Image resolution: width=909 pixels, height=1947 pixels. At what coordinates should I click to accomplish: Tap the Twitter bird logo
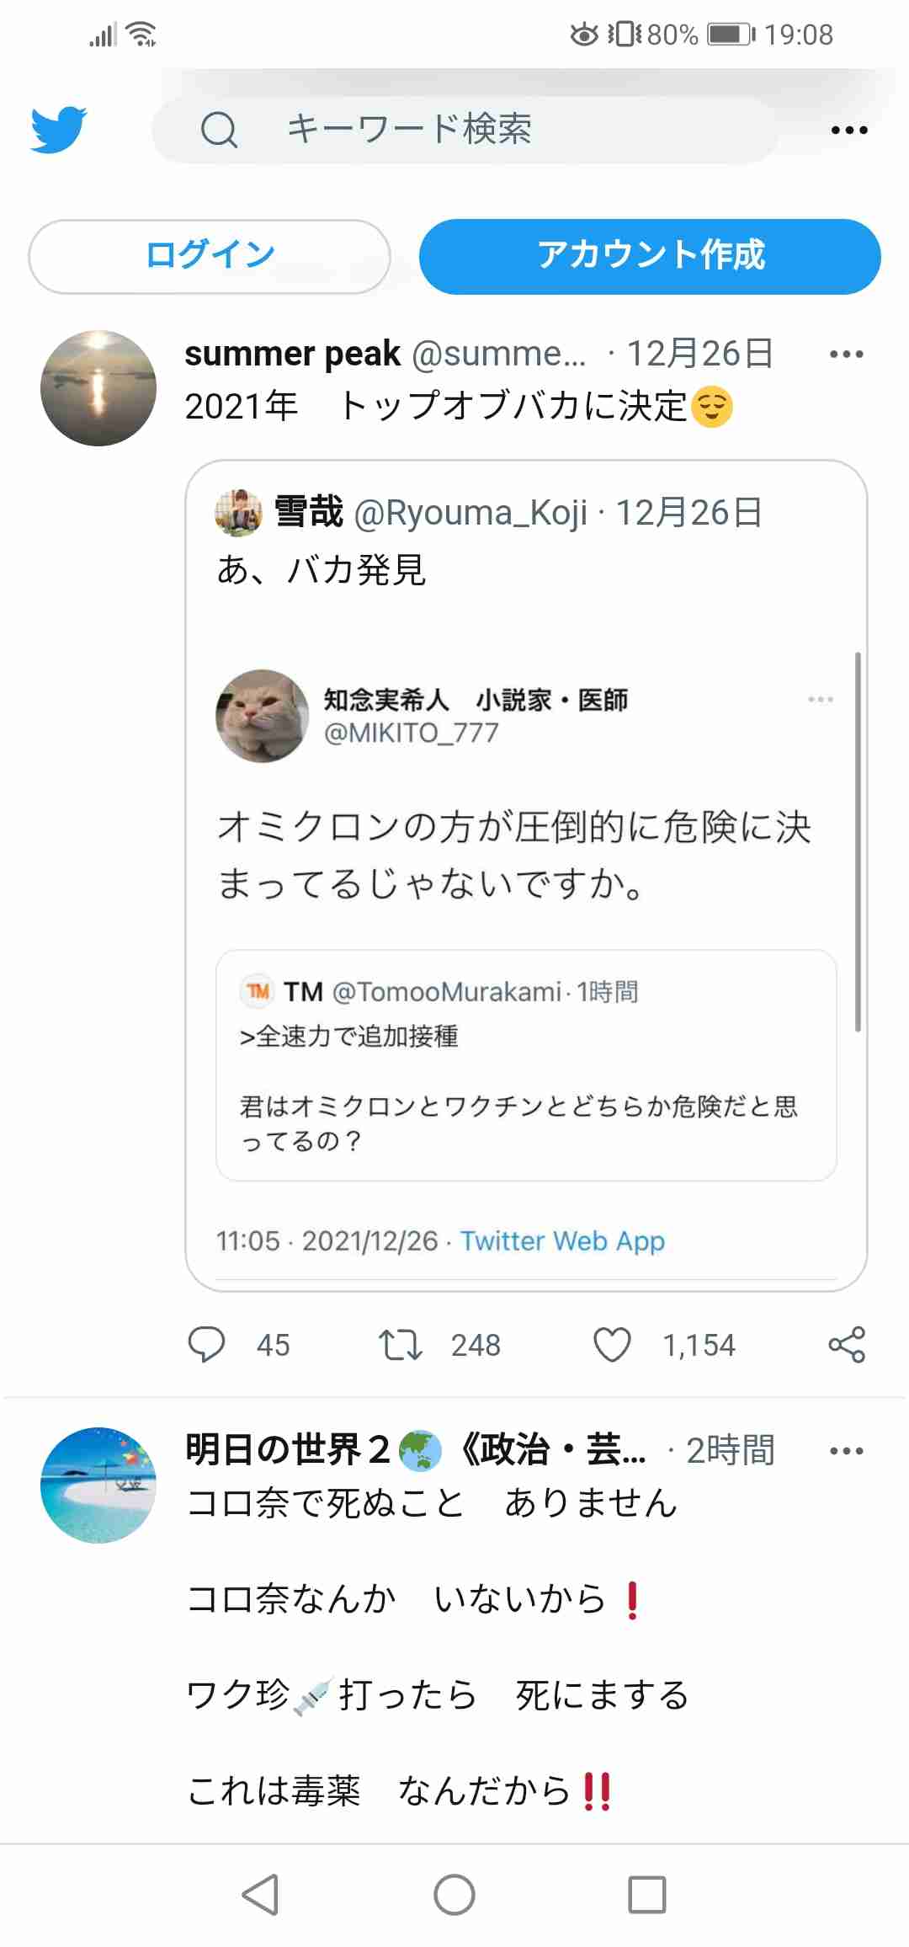59,129
